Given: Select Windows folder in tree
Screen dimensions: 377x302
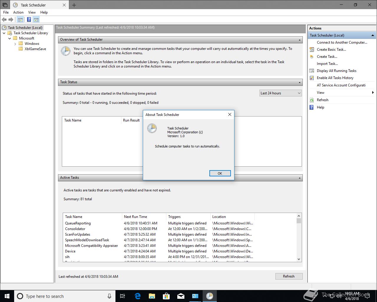Looking at the screenshot, I should pyautogui.click(x=32, y=44).
